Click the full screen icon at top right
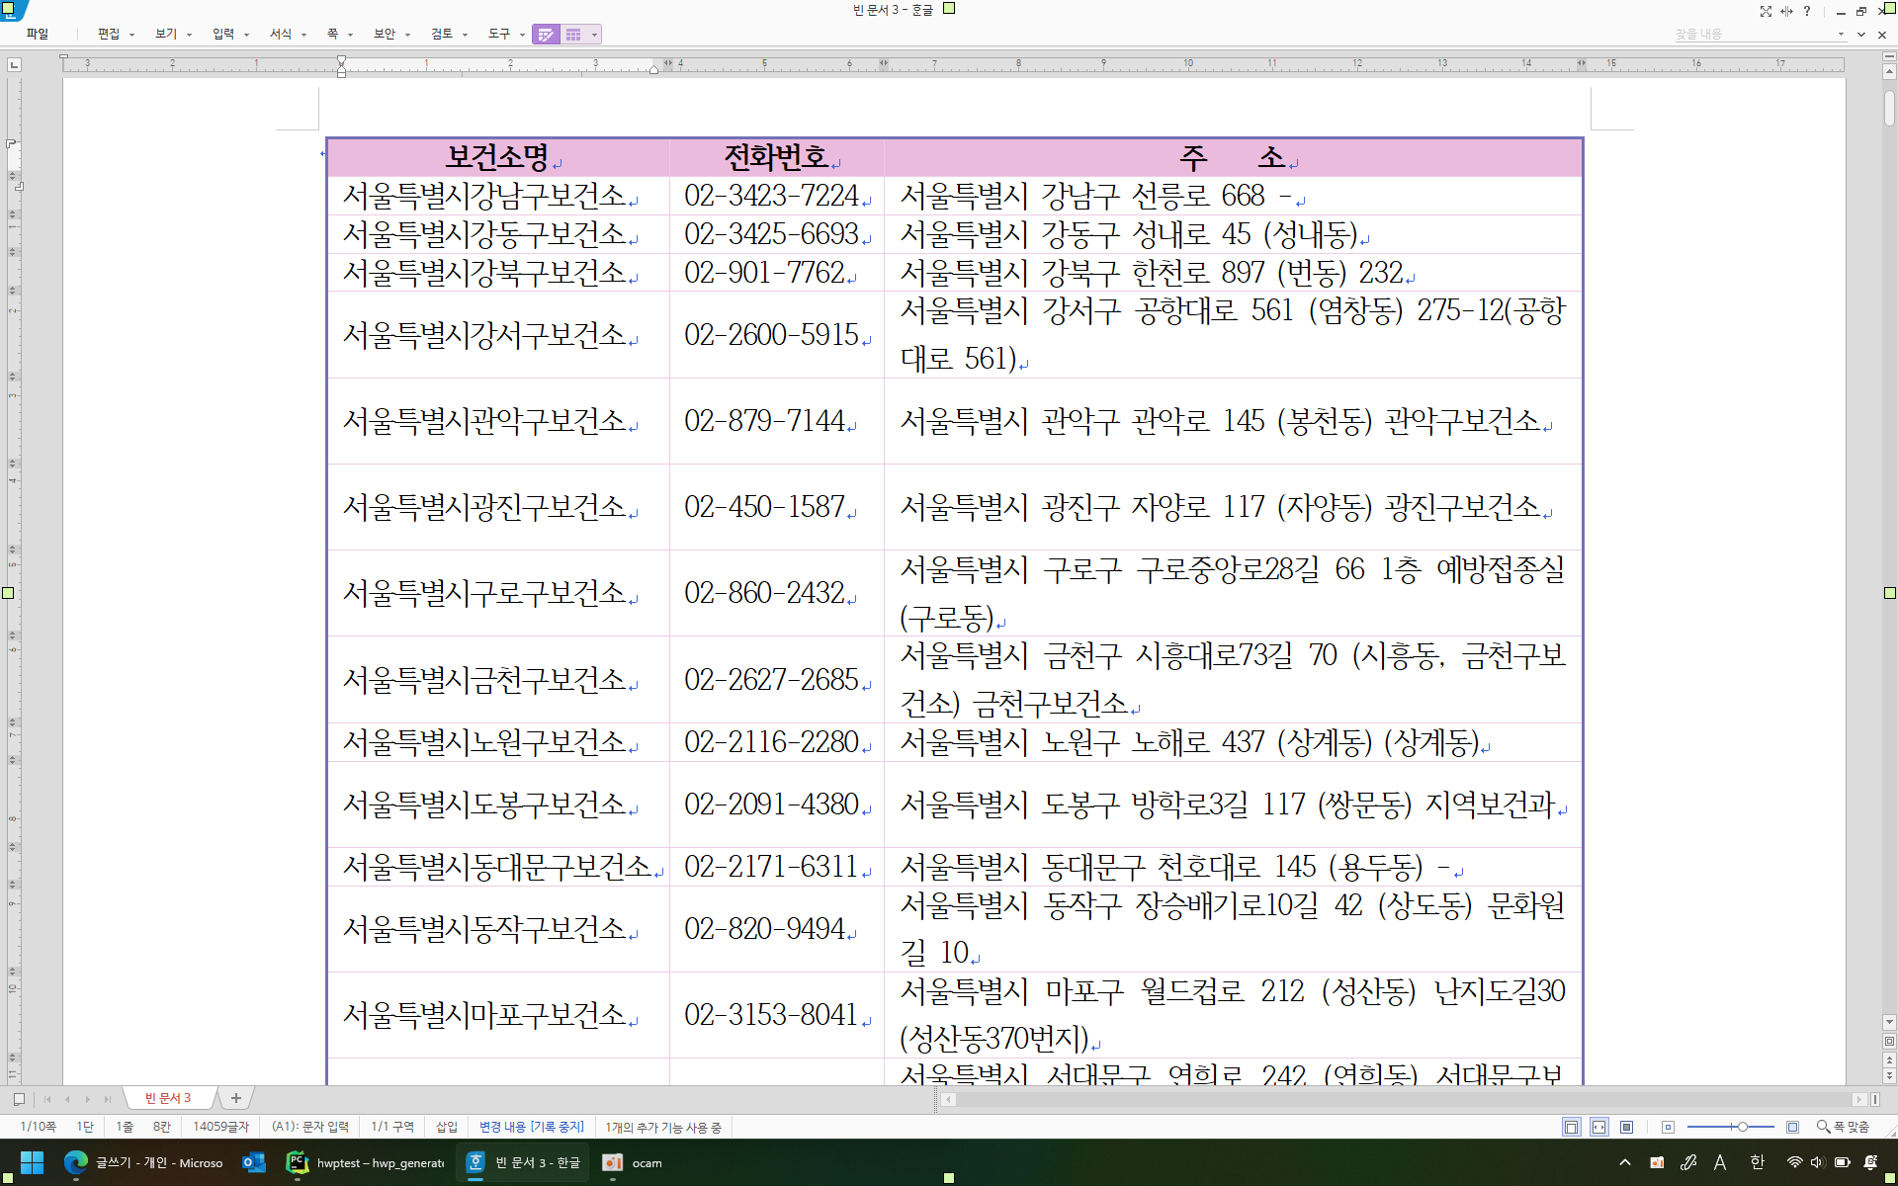 [1766, 12]
